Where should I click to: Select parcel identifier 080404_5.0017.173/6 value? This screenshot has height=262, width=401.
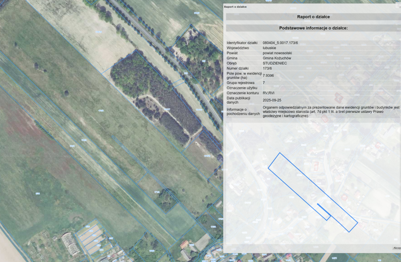click(x=280, y=43)
